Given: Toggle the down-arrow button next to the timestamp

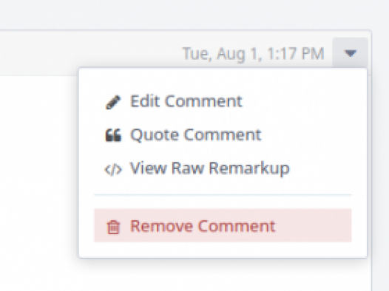Looking at the screenshot, I should pyautogui.click(x=350, y=53).
